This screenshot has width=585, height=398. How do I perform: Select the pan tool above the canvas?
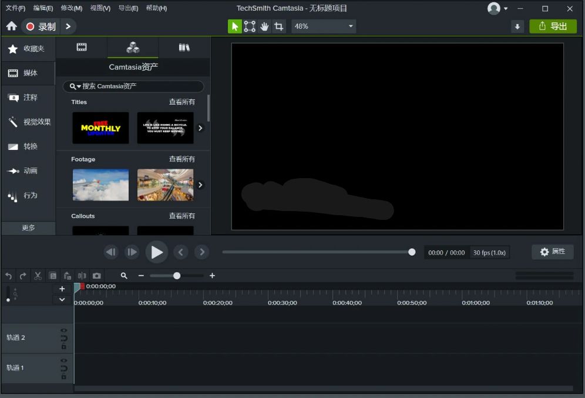pos(264,26)
